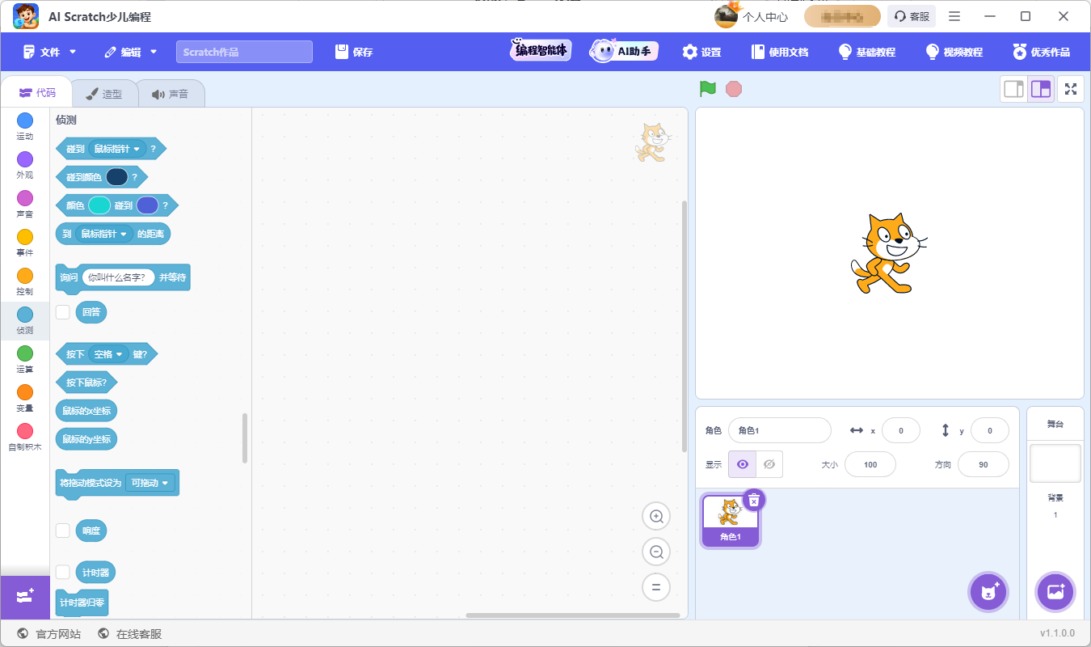The width and height of the screenshot is (1091, 647).
Task: Show the sprite with eye button
Action: (x=742, y=464)
